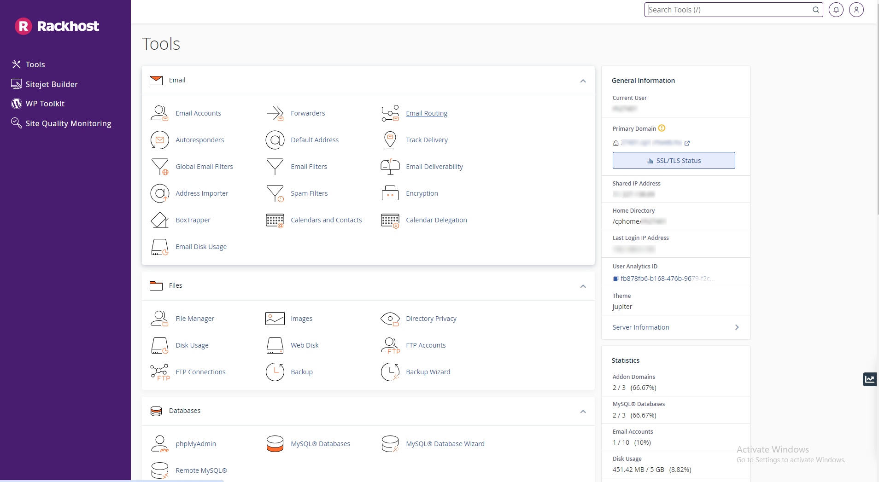This screenshot has height=482, width=879.
Task: Open the BoxTrapper icon
Action: [159, 220]
